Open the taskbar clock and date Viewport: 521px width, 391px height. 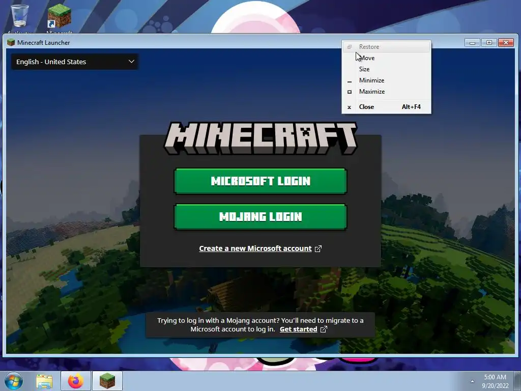coord(495,381)
